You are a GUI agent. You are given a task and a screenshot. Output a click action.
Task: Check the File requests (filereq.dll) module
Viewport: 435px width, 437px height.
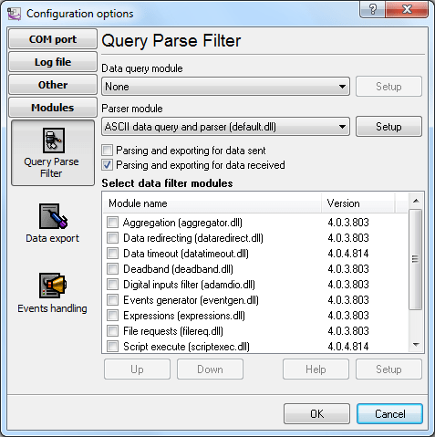tap(112, 331)
